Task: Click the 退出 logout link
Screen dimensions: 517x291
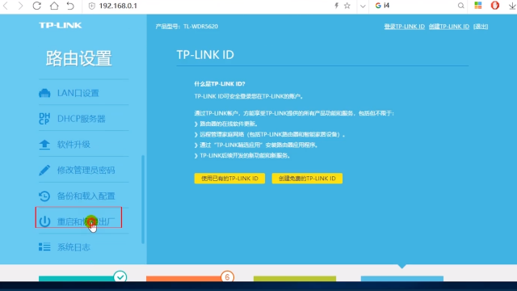Action: pyautogui.click(x=481, y=27)
